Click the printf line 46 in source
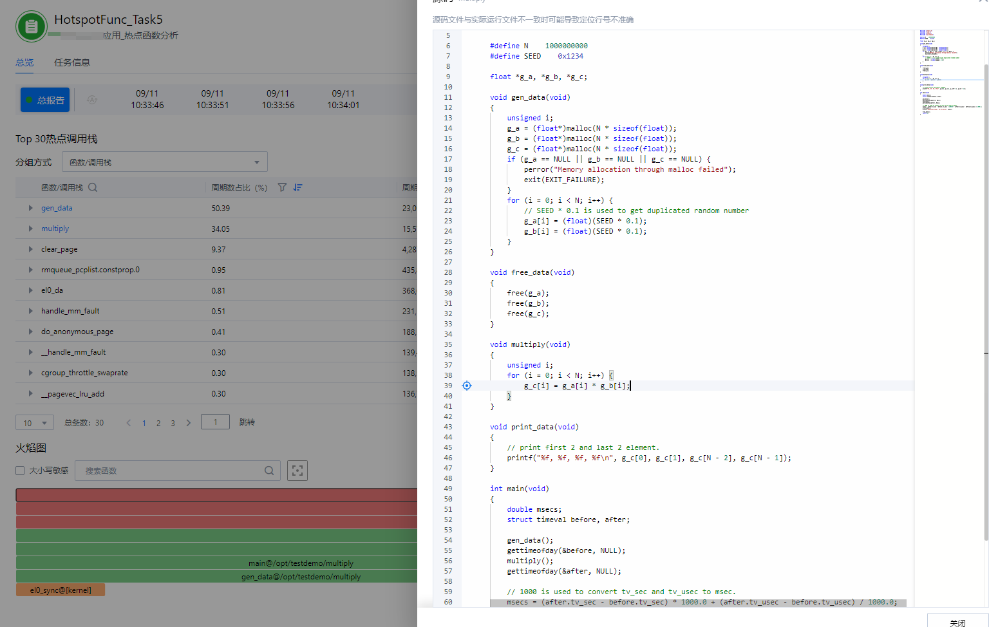Viewport: 989px width, 627px height. click(x=649, y=458)
